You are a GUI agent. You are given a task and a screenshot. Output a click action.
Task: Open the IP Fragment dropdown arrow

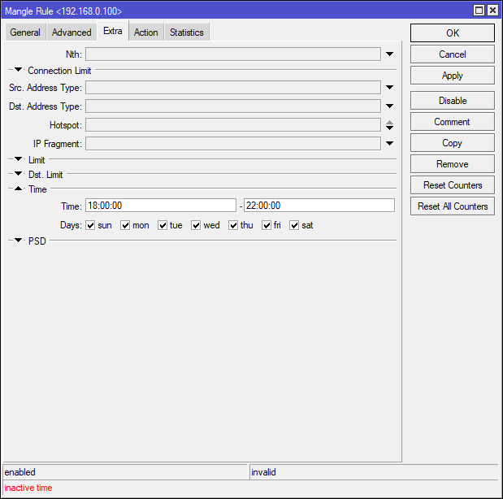pos(389,144)
